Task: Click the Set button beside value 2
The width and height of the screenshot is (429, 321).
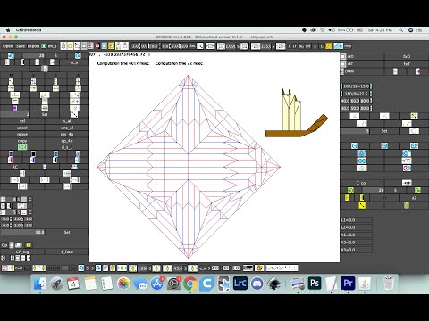Action: click(x=45, y=114)
